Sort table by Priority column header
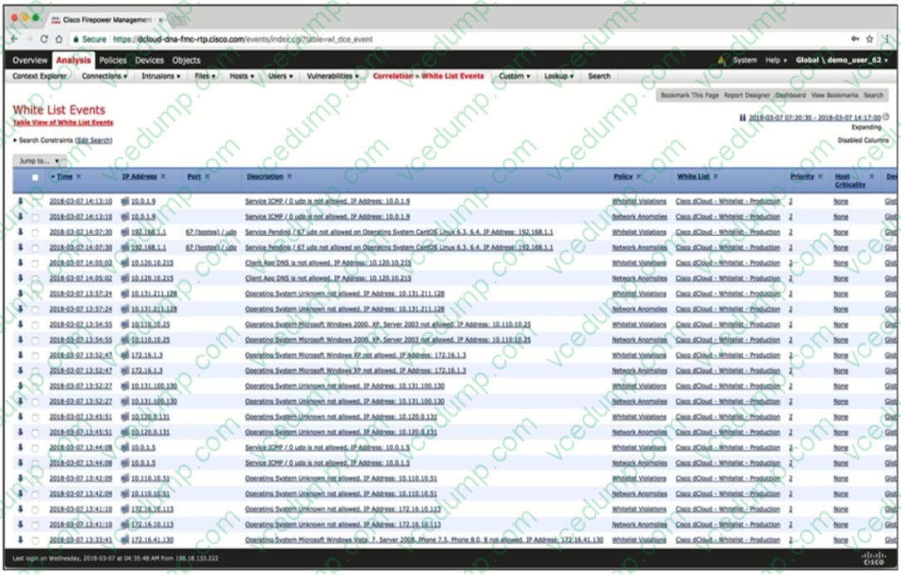 pyautogui.click(x=801, y=177)
